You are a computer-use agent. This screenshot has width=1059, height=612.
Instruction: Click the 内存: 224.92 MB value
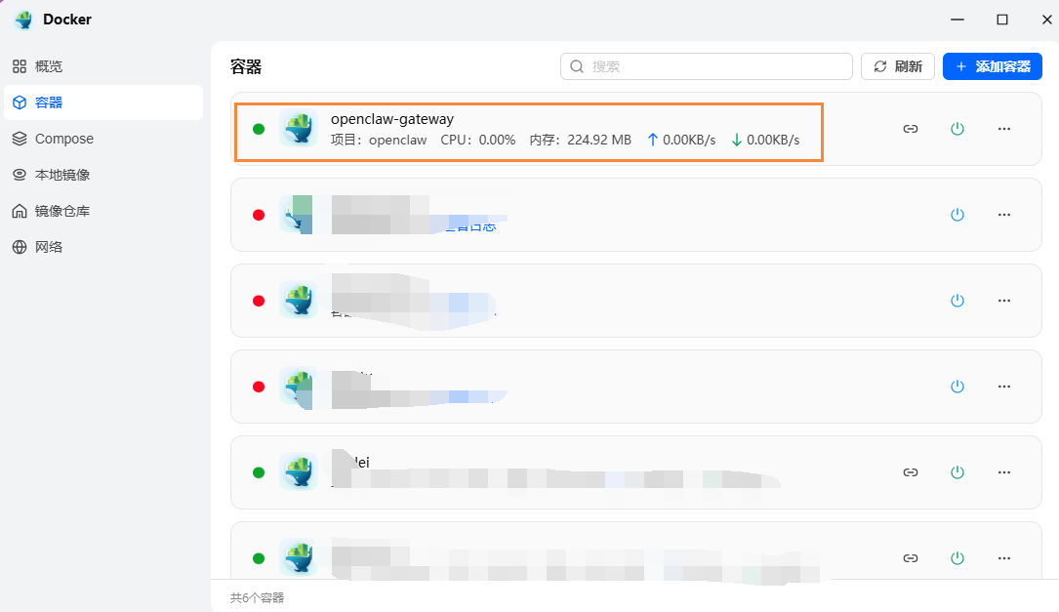(580, 140)
